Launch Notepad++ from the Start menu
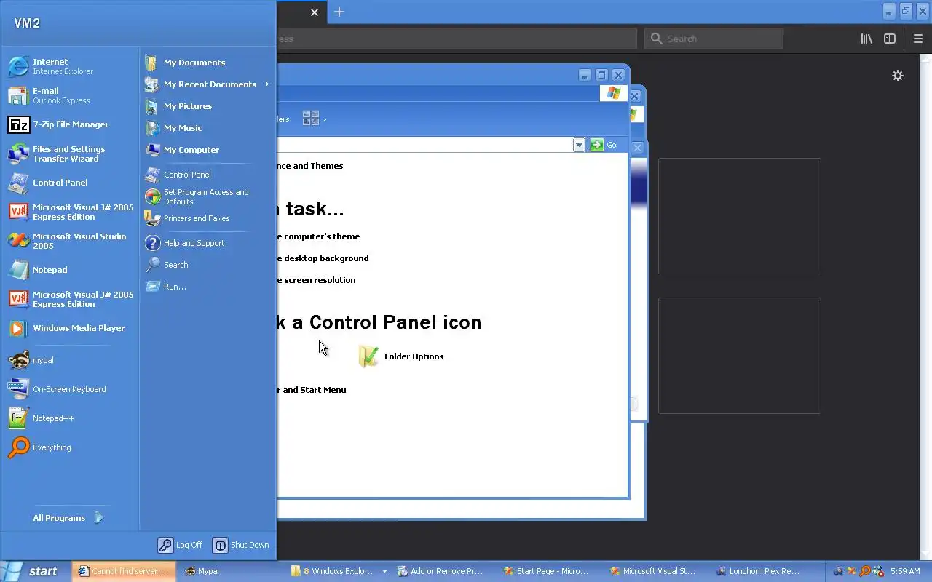Viewport: 932px width, 582px height. 69,418
